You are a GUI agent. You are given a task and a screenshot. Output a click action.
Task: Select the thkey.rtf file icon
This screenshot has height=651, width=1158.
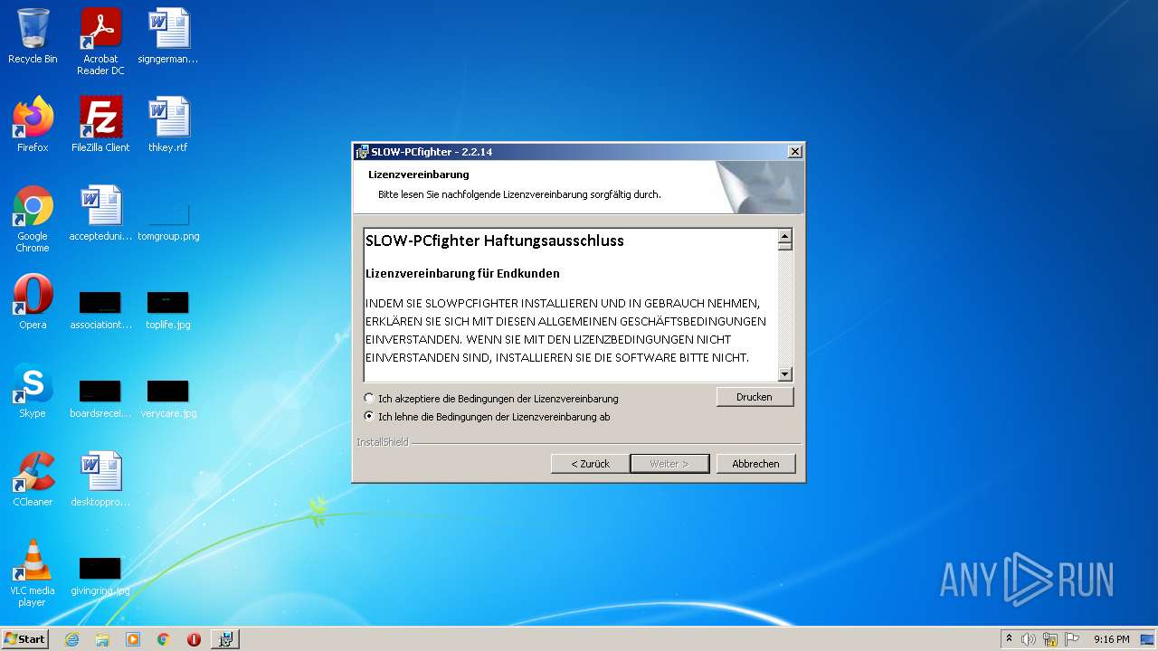pyautogui.click(x=168, y=125)
